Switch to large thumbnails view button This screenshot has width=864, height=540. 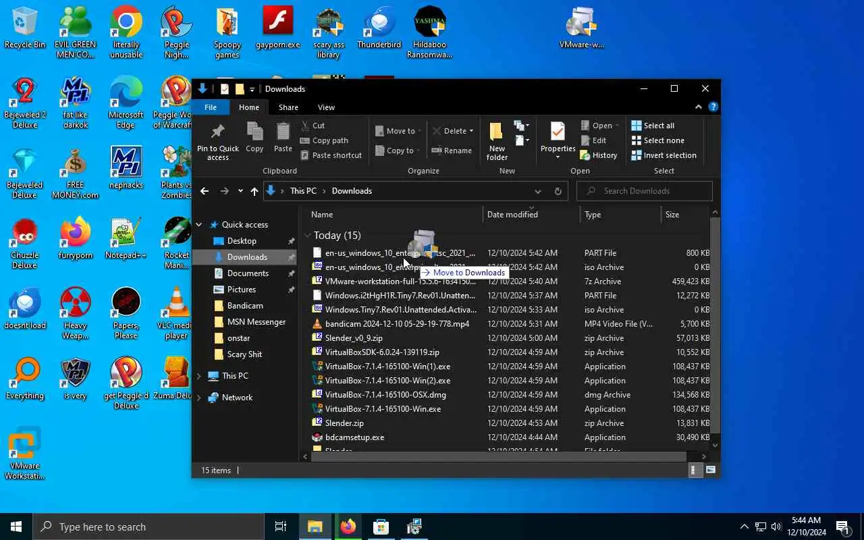710,470
